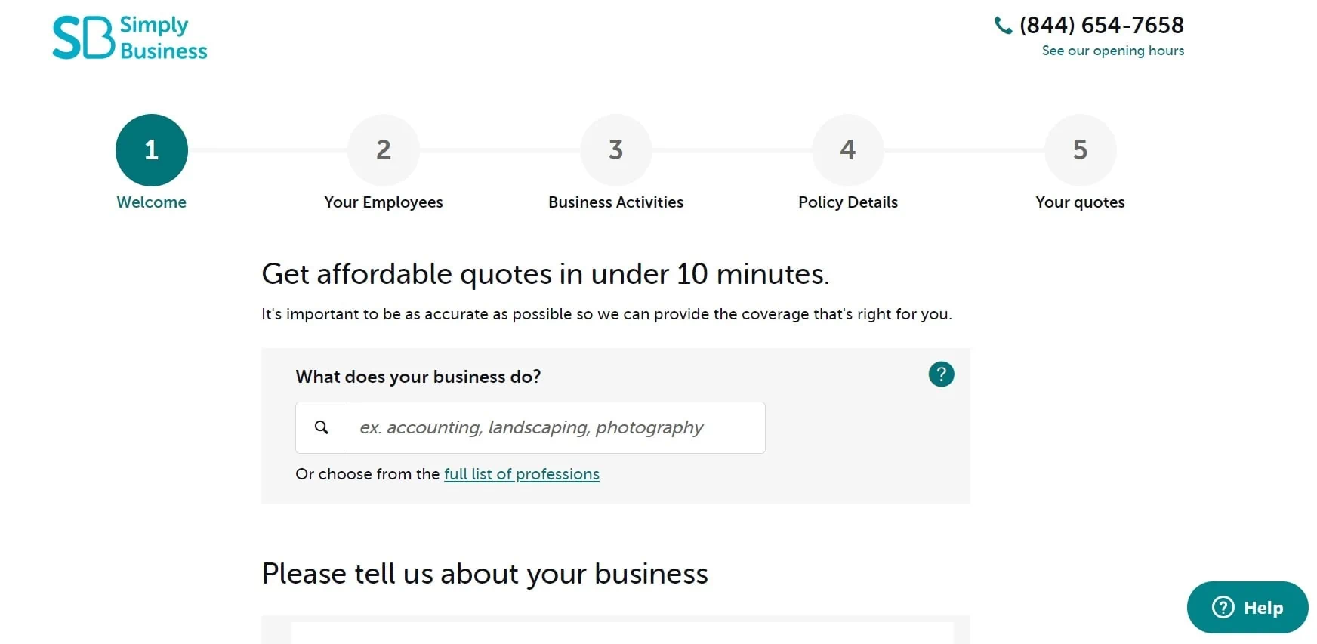Select the Your Employees step label
The height and width of the screenshot is (644, 1317).
pyautogui.click(x=384, y=202)
